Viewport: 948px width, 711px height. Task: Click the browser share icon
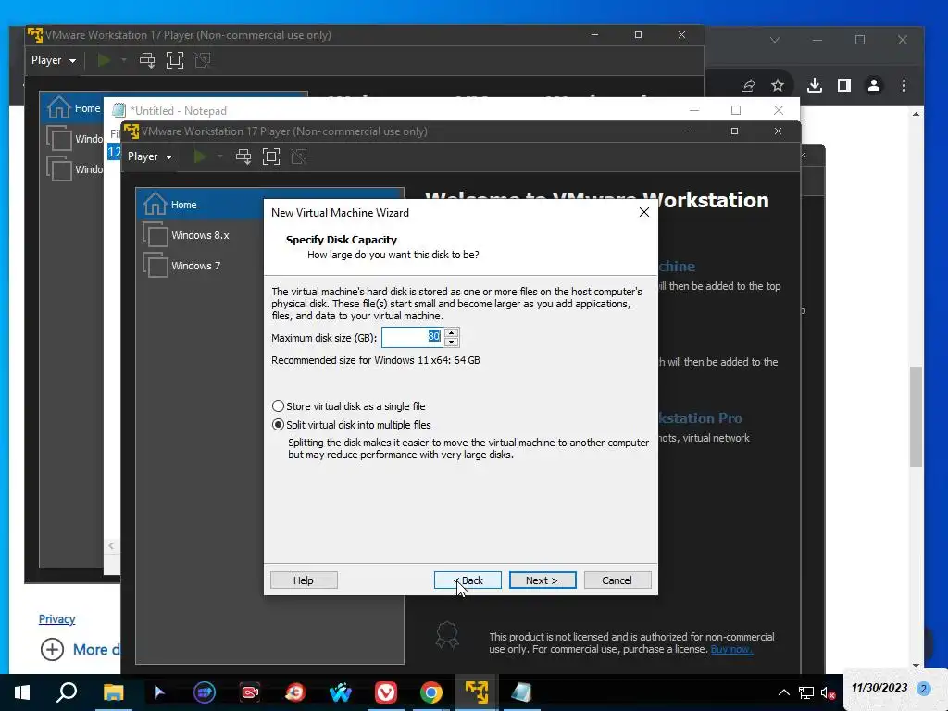pyautogui.click(x=748, y=85)
